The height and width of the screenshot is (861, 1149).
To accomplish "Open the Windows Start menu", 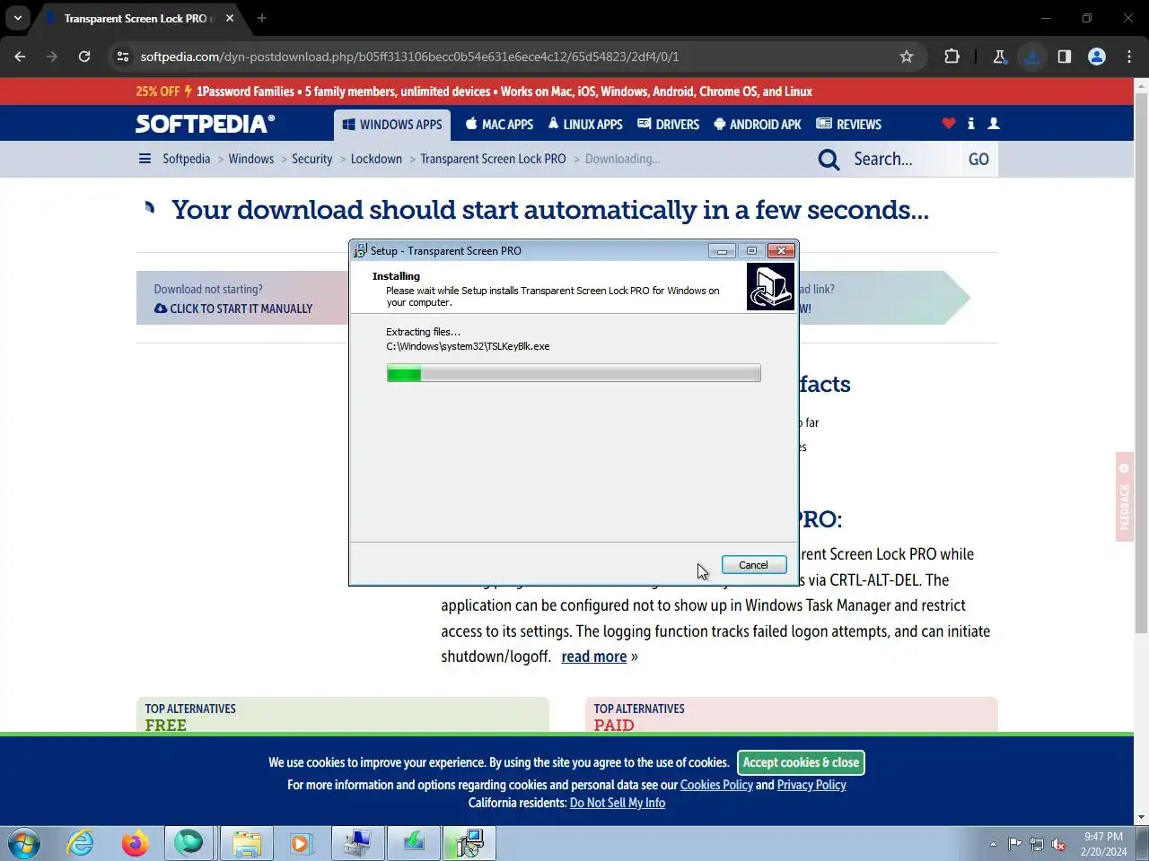I will 23,843.
